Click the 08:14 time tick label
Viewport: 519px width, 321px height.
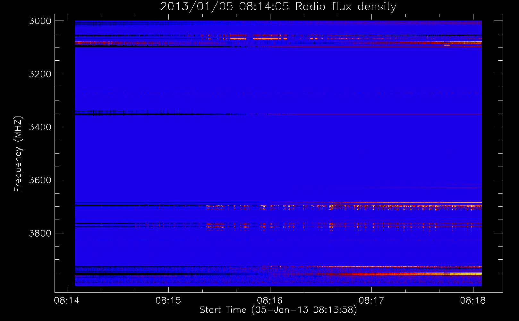pyautogui.click(x=67, y=300)
